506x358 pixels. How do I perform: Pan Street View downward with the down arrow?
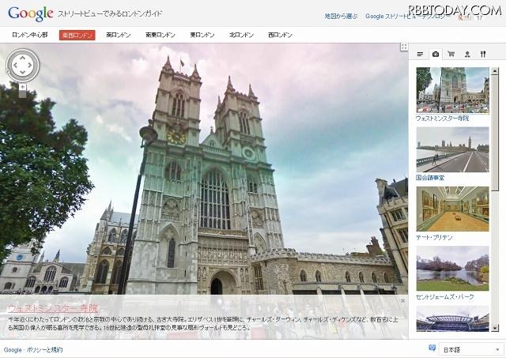[x=23, y=73]
